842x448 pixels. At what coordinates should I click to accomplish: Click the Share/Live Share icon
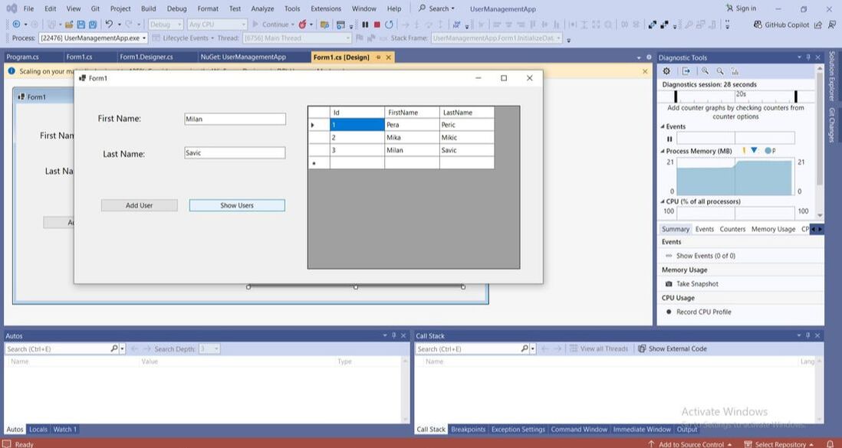pos(817,25)
